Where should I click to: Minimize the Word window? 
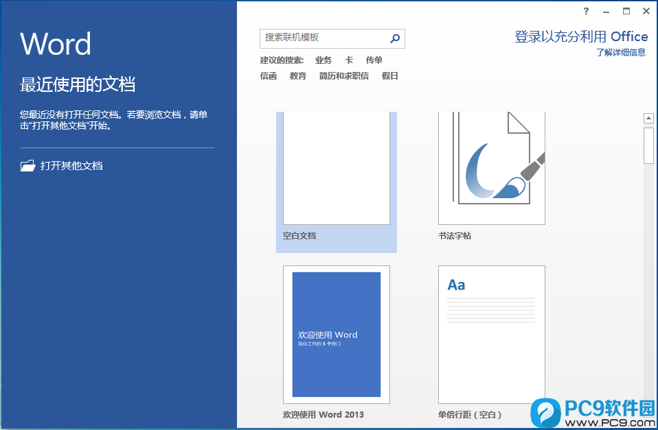pyautogui.click(x=606, y=12)
